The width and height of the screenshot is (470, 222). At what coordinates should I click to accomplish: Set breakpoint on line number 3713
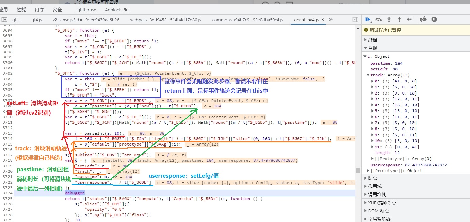[7, 133]
